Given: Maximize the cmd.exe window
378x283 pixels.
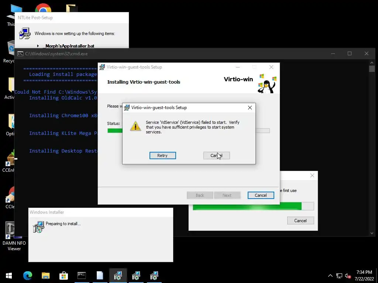Looking at the screenshot, I should coord(350,53).
